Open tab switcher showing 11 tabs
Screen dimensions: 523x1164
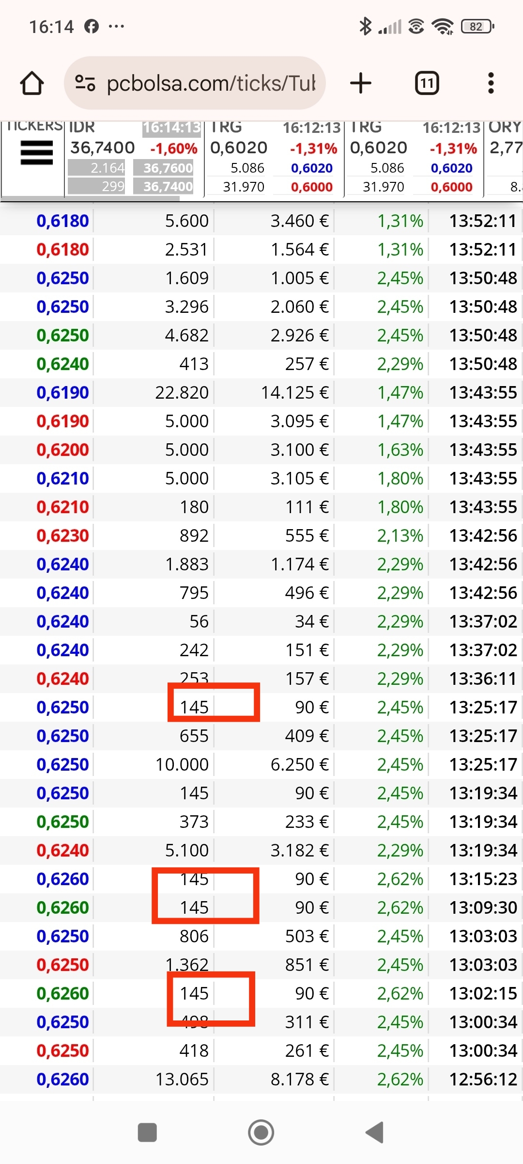pos(427,83)
